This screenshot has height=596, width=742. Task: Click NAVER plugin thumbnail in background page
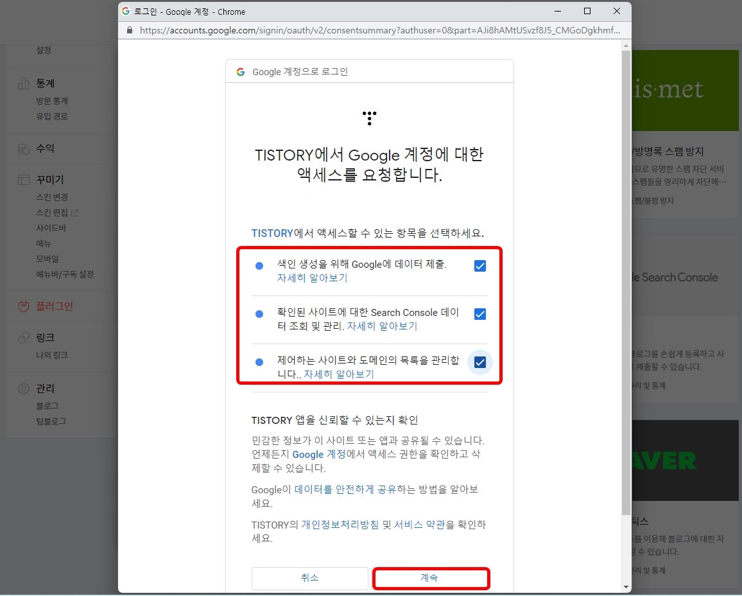tap(686, 460)
